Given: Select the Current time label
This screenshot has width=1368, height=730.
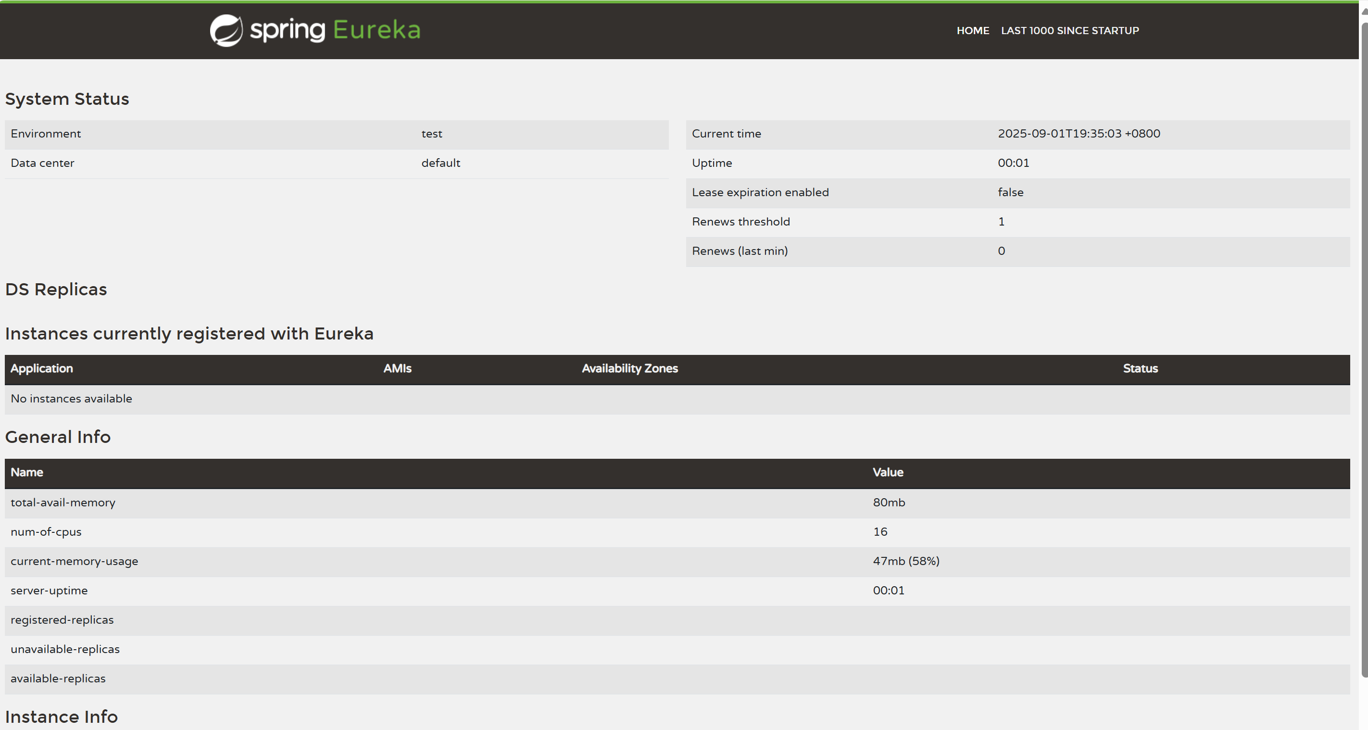Looking at the screenshot, I should [727, 134].
